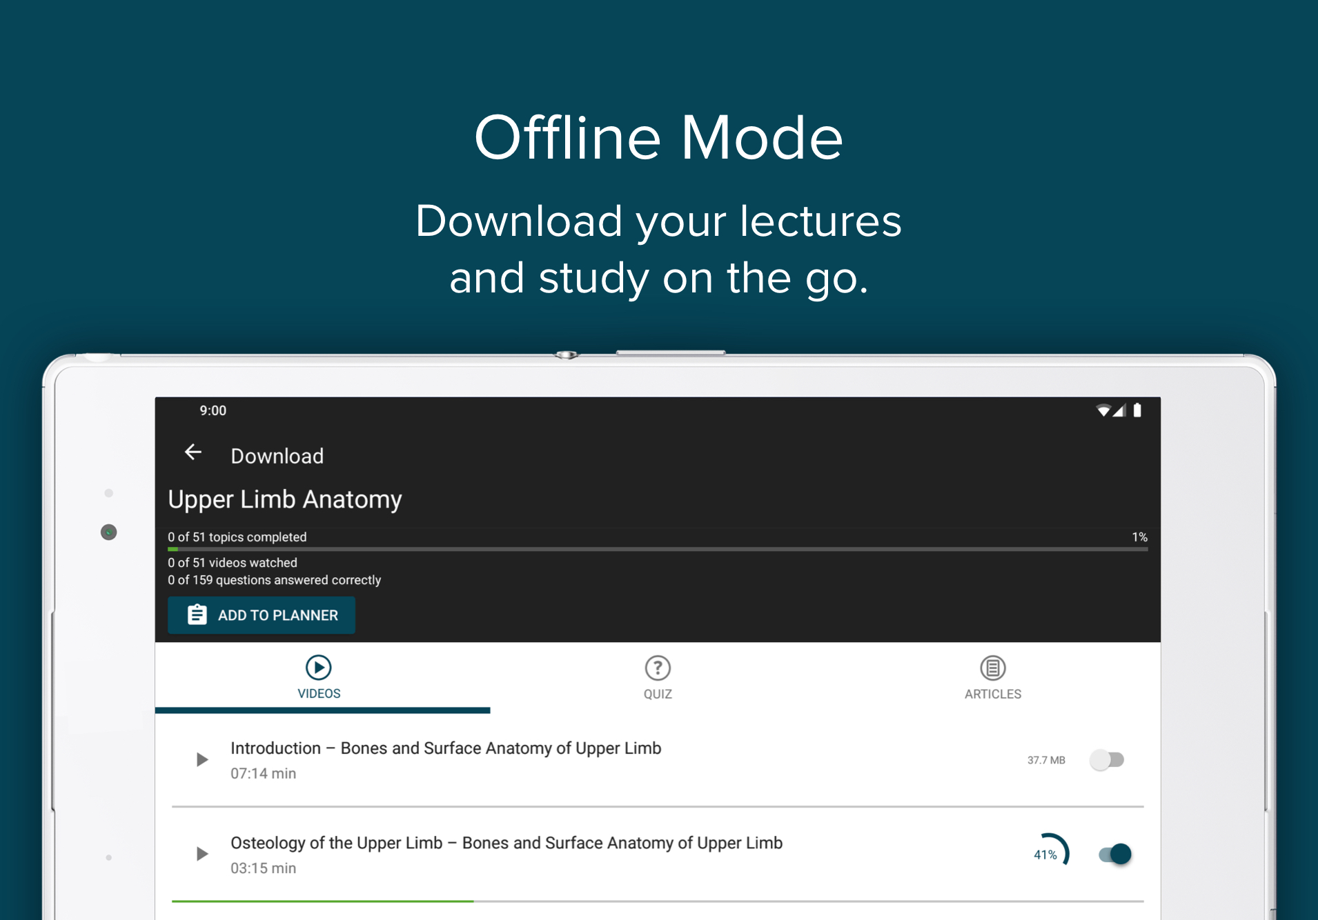
Task: Click the battery status icon
Action: pyautogui.click(x=1137, y=410)
